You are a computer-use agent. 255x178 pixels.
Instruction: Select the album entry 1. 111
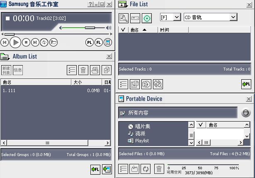56,90
